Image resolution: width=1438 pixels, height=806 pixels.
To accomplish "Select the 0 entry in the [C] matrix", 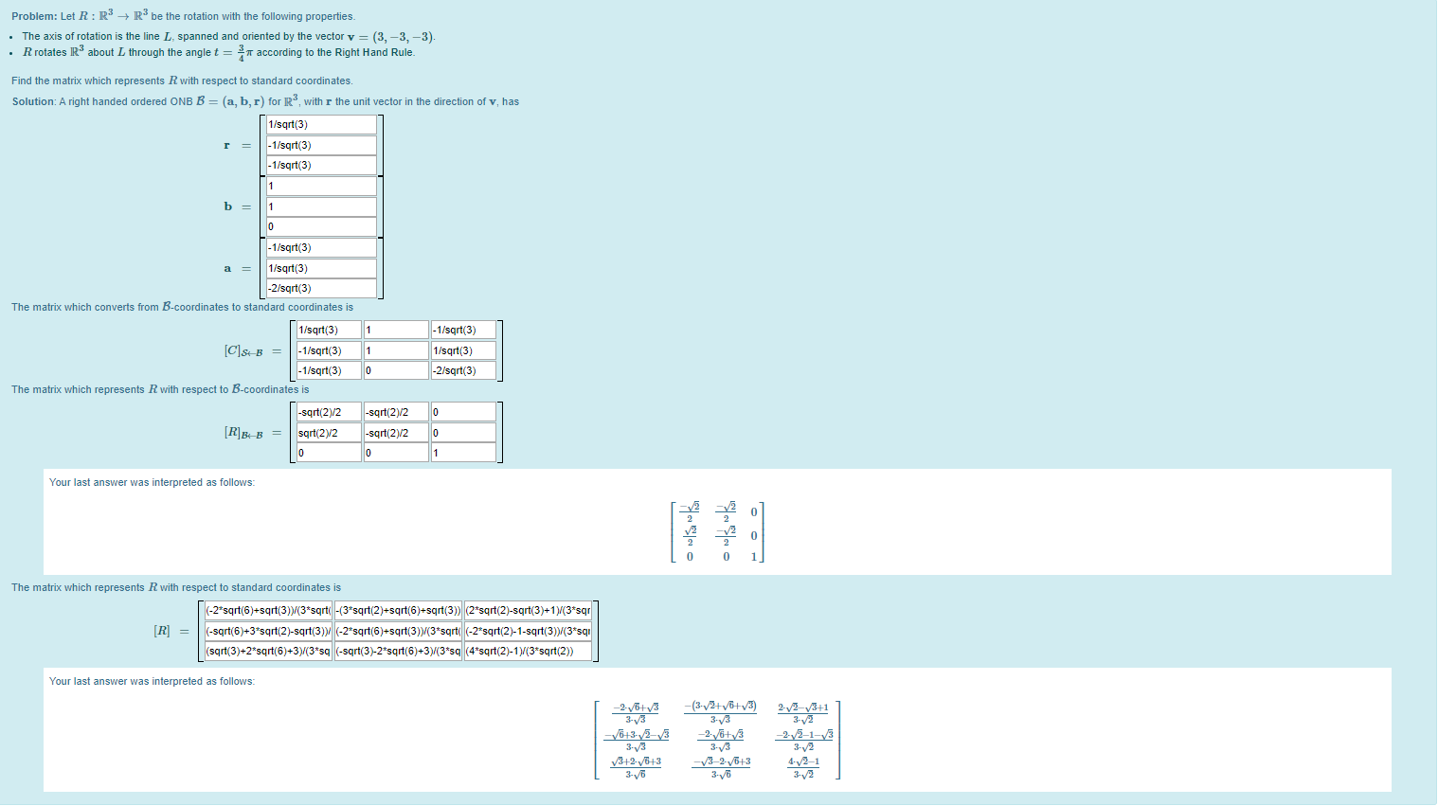I will (x=396, y=370).
